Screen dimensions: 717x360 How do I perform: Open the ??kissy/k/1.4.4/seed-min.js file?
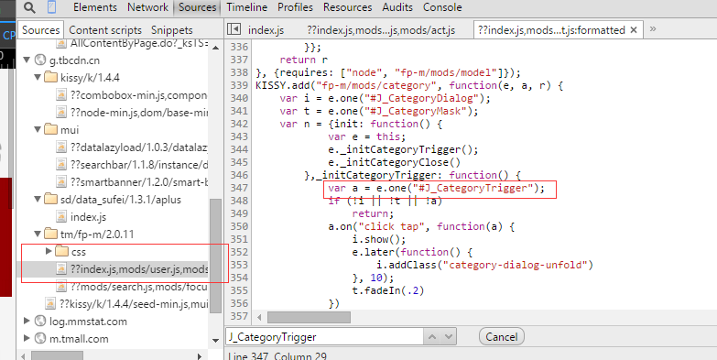click(134, 304)
